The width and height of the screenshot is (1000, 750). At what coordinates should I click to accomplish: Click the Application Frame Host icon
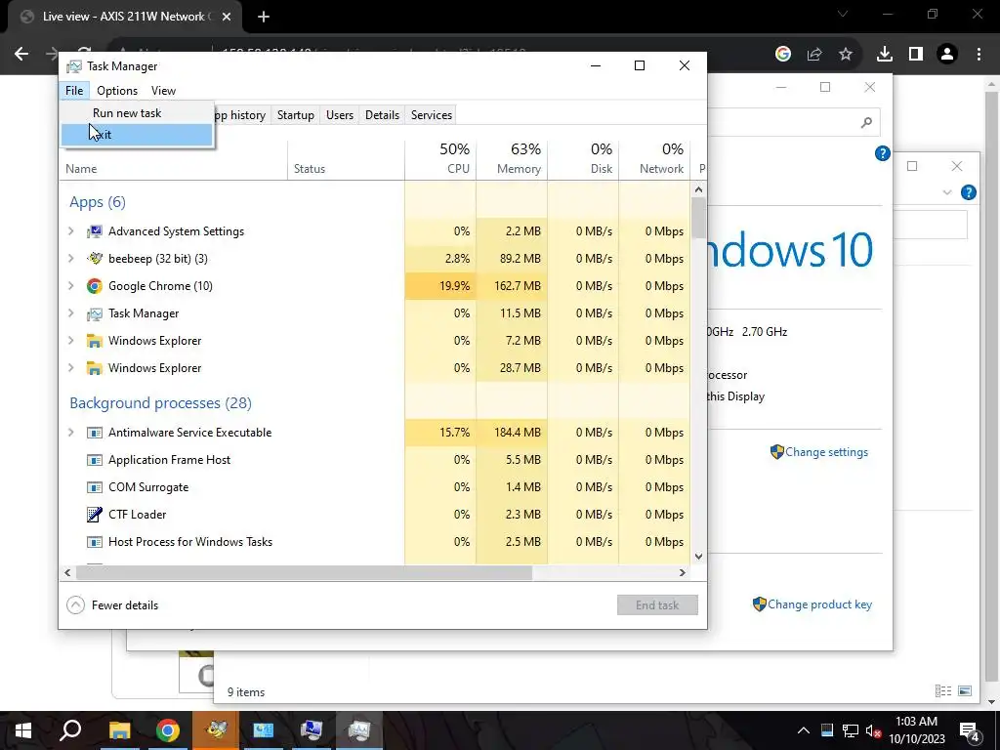point(95,460)
